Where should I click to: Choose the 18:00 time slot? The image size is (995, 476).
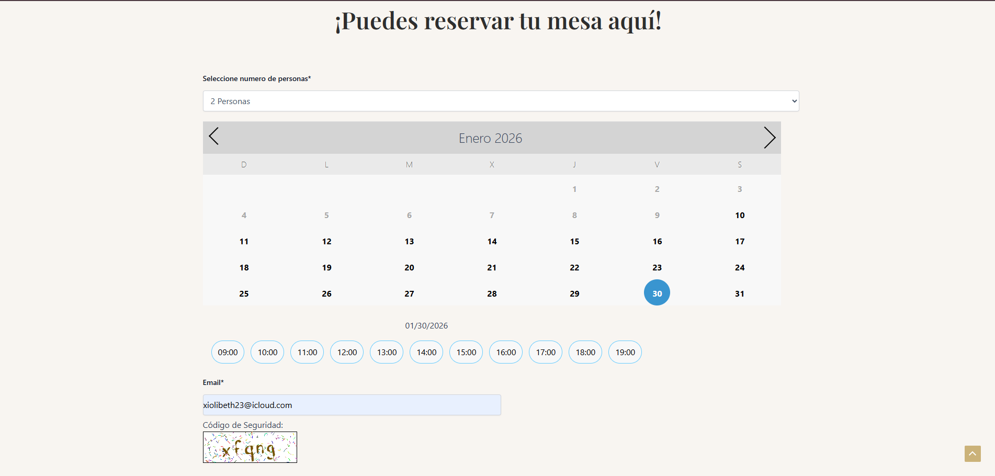[x=585, y=352]
